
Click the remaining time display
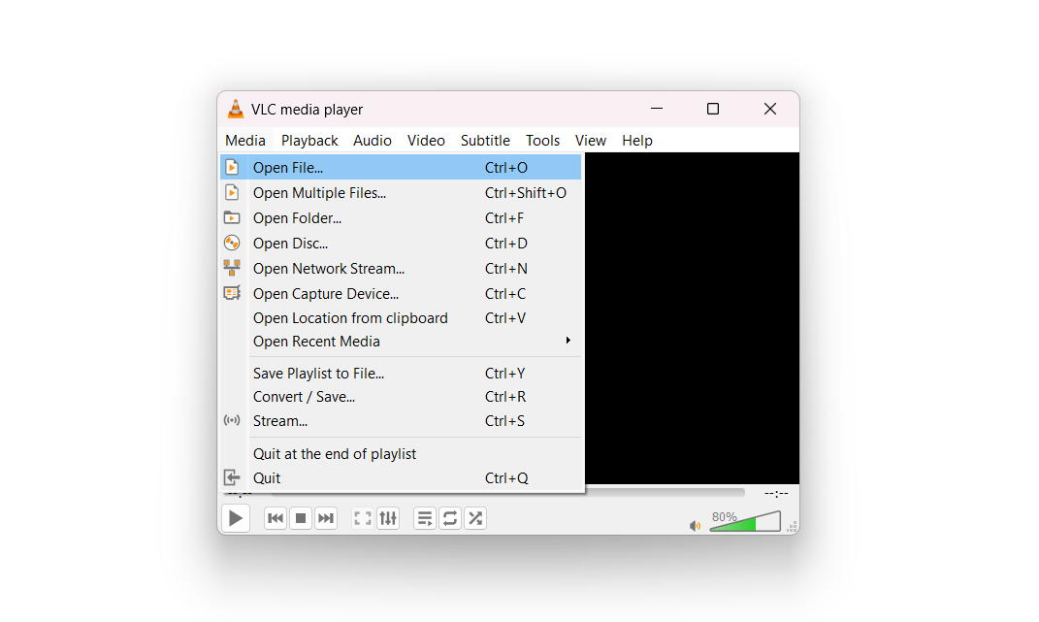(x=776, y=493)
